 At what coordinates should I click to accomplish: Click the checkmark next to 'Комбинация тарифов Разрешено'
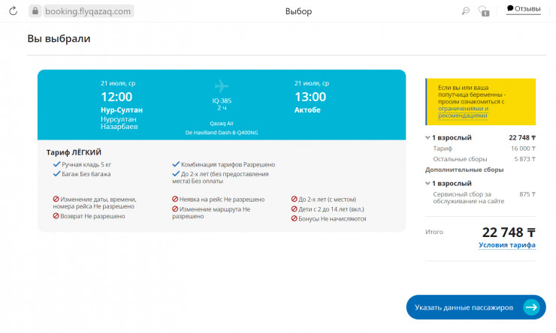click(176, 164)
